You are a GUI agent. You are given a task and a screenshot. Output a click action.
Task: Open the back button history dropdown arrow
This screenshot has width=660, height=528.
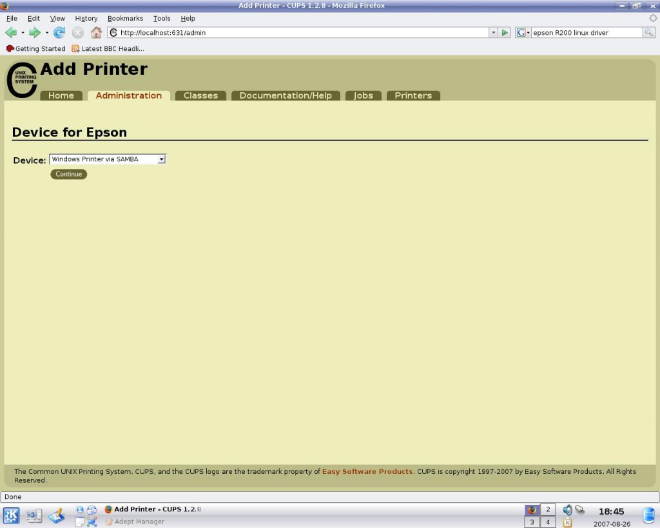coord(23,32)
